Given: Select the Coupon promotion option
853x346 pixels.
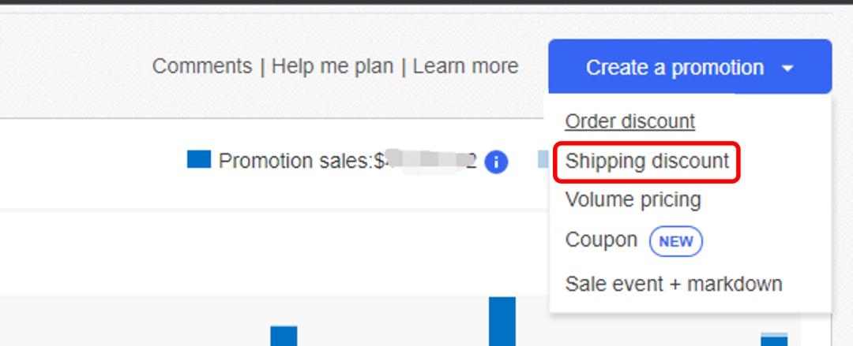Looking at the screenshot, I should (601, 240).
